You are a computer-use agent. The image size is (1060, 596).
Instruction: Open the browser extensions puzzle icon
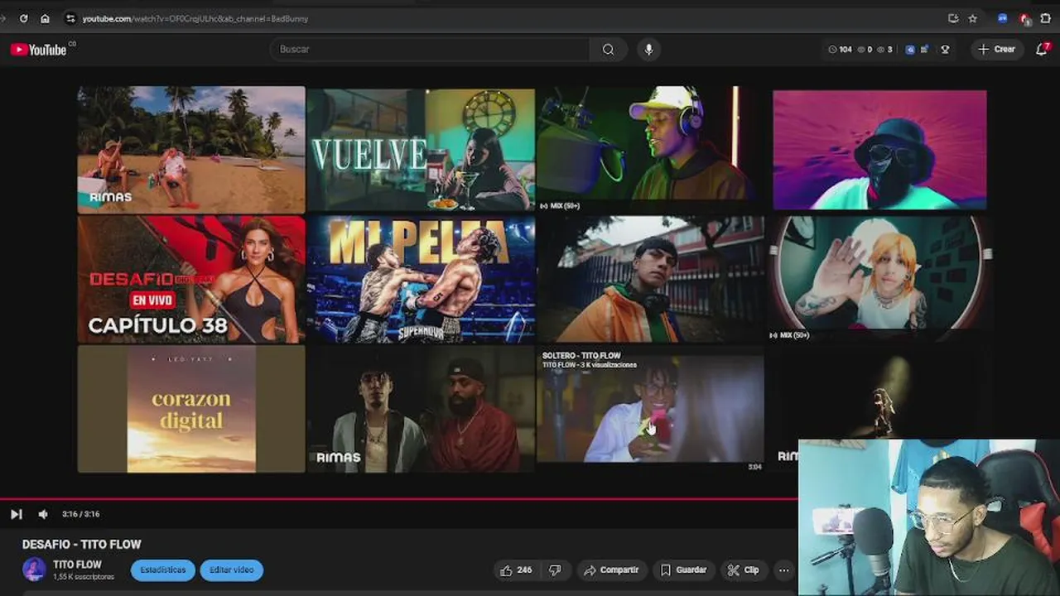(1047, 18)
